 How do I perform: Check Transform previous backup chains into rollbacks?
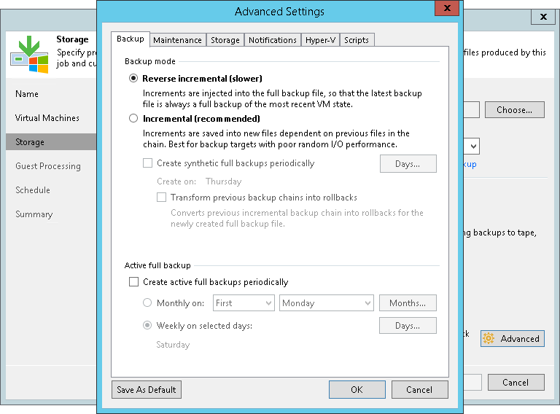point(162,198)
